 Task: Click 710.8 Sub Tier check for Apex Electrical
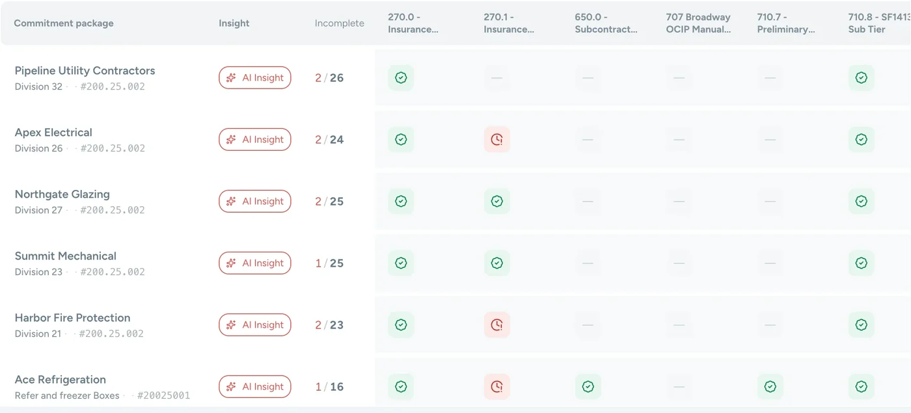coord(862,139)
